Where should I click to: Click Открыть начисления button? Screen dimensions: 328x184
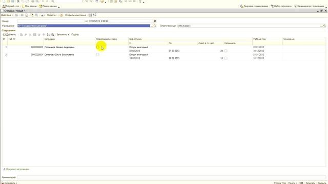tap(75, 15)
